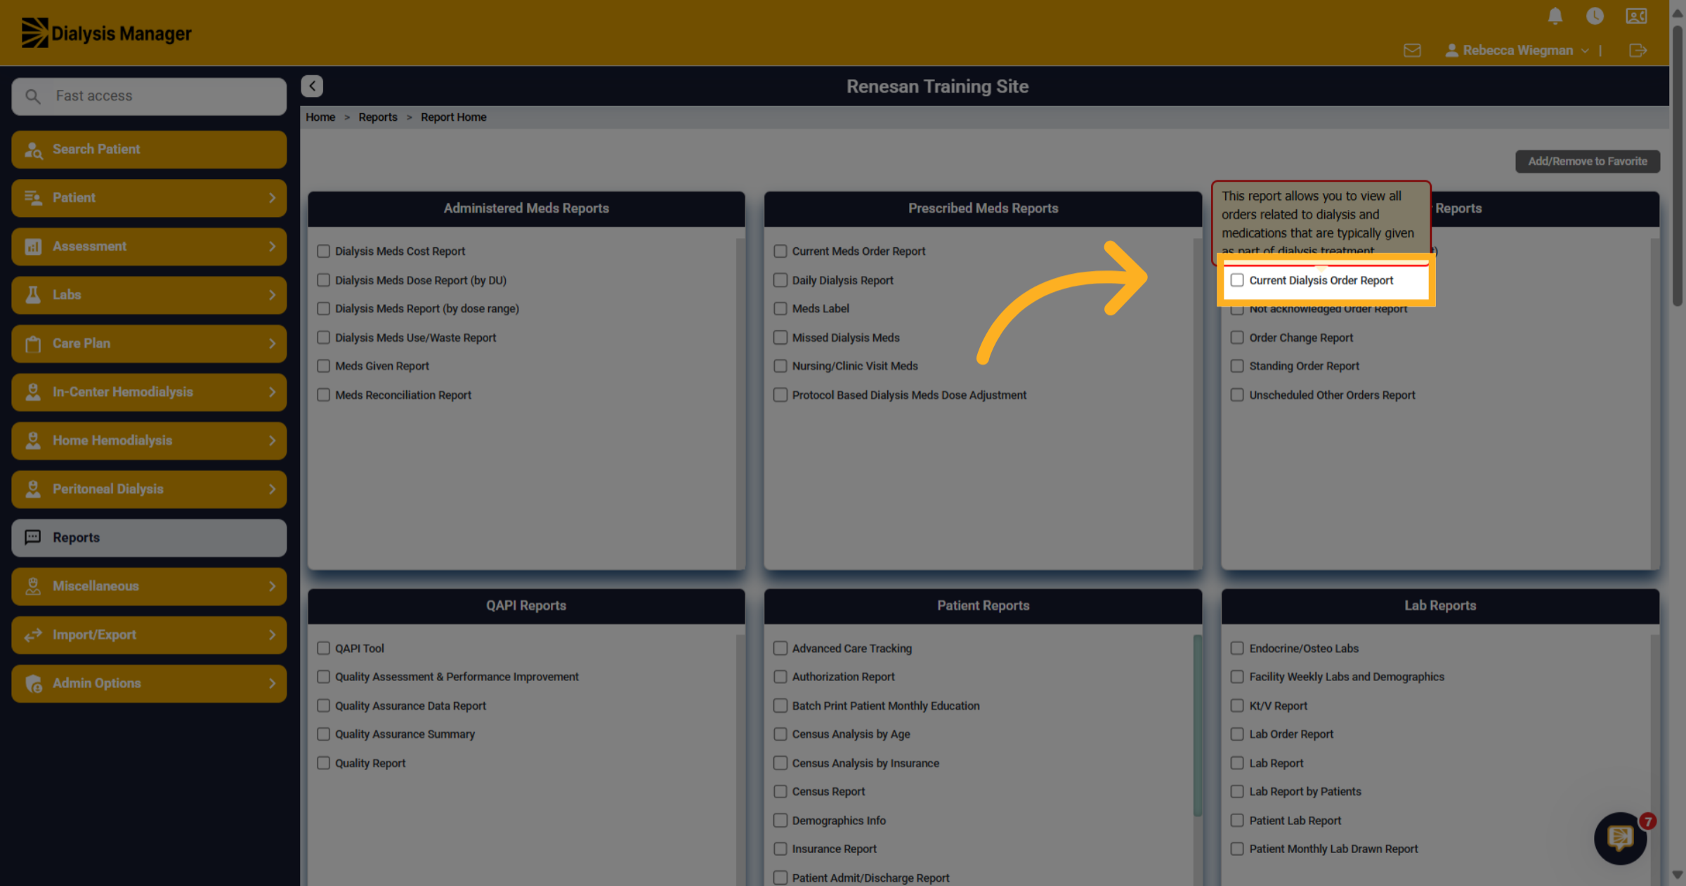This screenshot has width=1686, height=886.
Task: Click the Report Home breadcrumb text
Action: coord(454,117)
